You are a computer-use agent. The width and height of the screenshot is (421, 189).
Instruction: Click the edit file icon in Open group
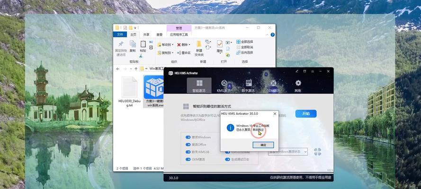click(x=228, y=49)
